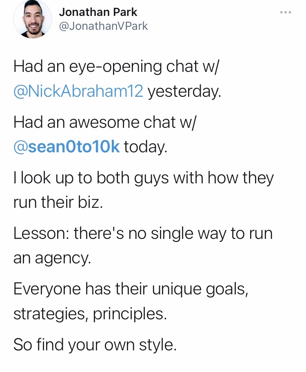Open the Jonathan Park display name

click(x=98, y=12)
